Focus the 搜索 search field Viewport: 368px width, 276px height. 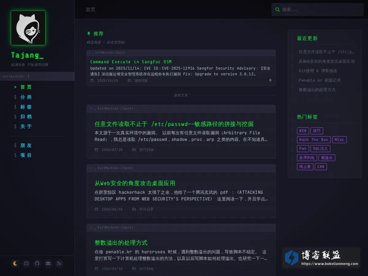317,10
